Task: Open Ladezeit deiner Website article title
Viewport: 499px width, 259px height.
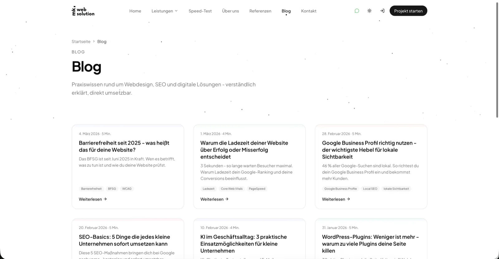Action: 244,150
